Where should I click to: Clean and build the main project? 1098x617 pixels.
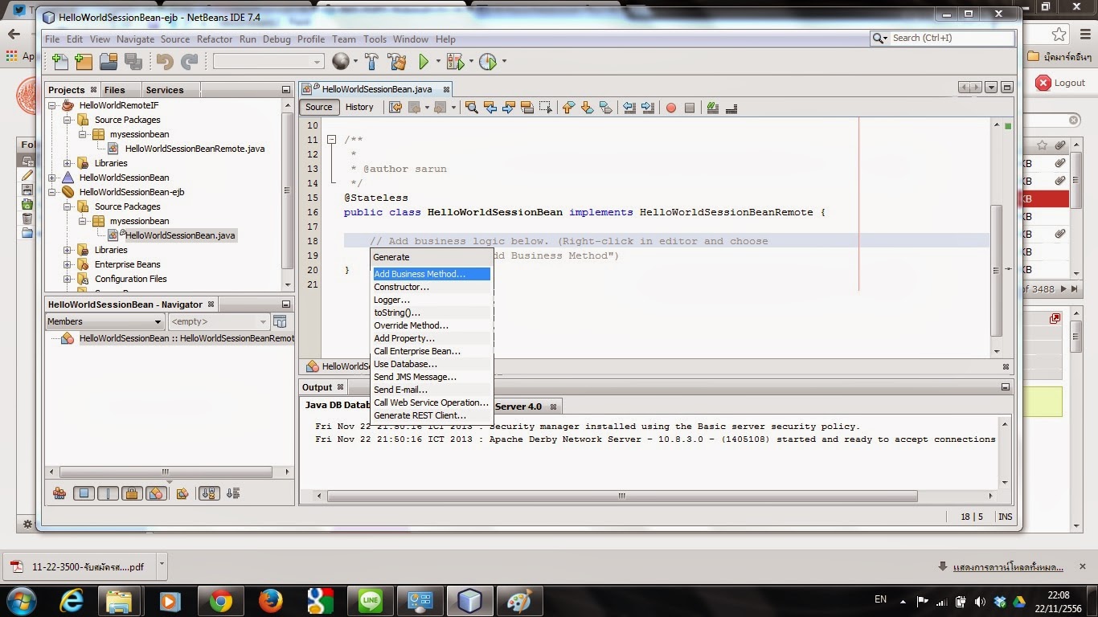396,61
